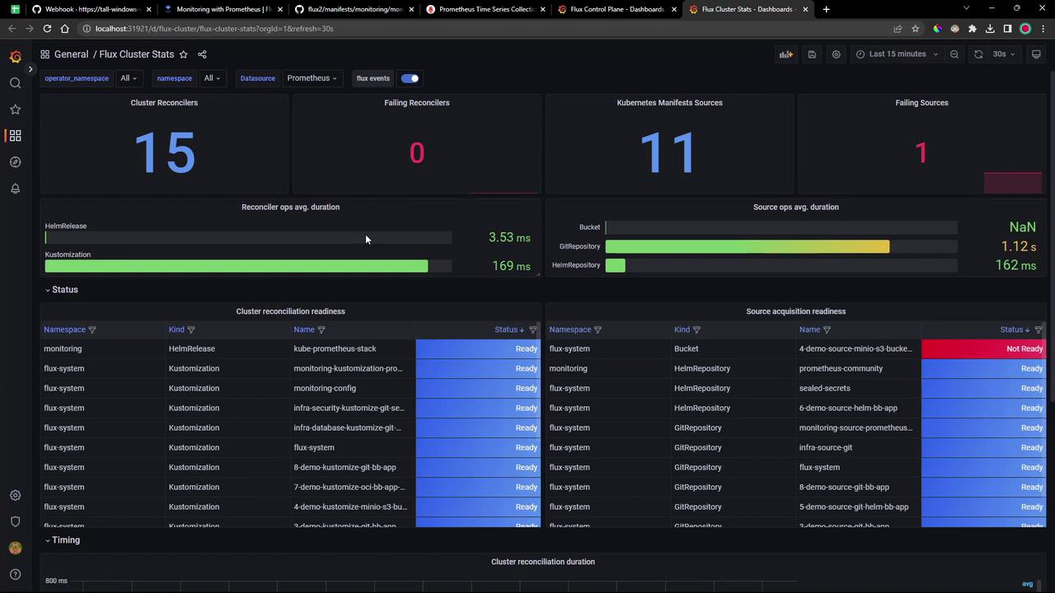Image resolution: width=1055 pixels, height=593 pixels.
Task: Open user profile avatar in sidebar
Action: pyautogui.click(x=15, y=548)
